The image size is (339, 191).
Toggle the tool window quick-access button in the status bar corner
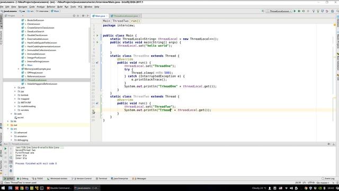click(2, 183)
